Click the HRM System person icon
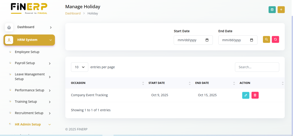 9,40
